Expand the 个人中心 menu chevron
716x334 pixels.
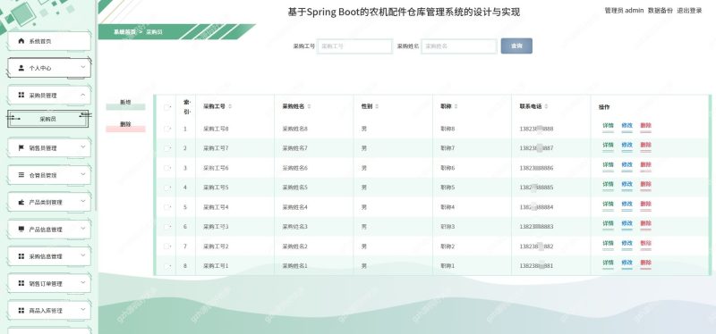[83, 67]
